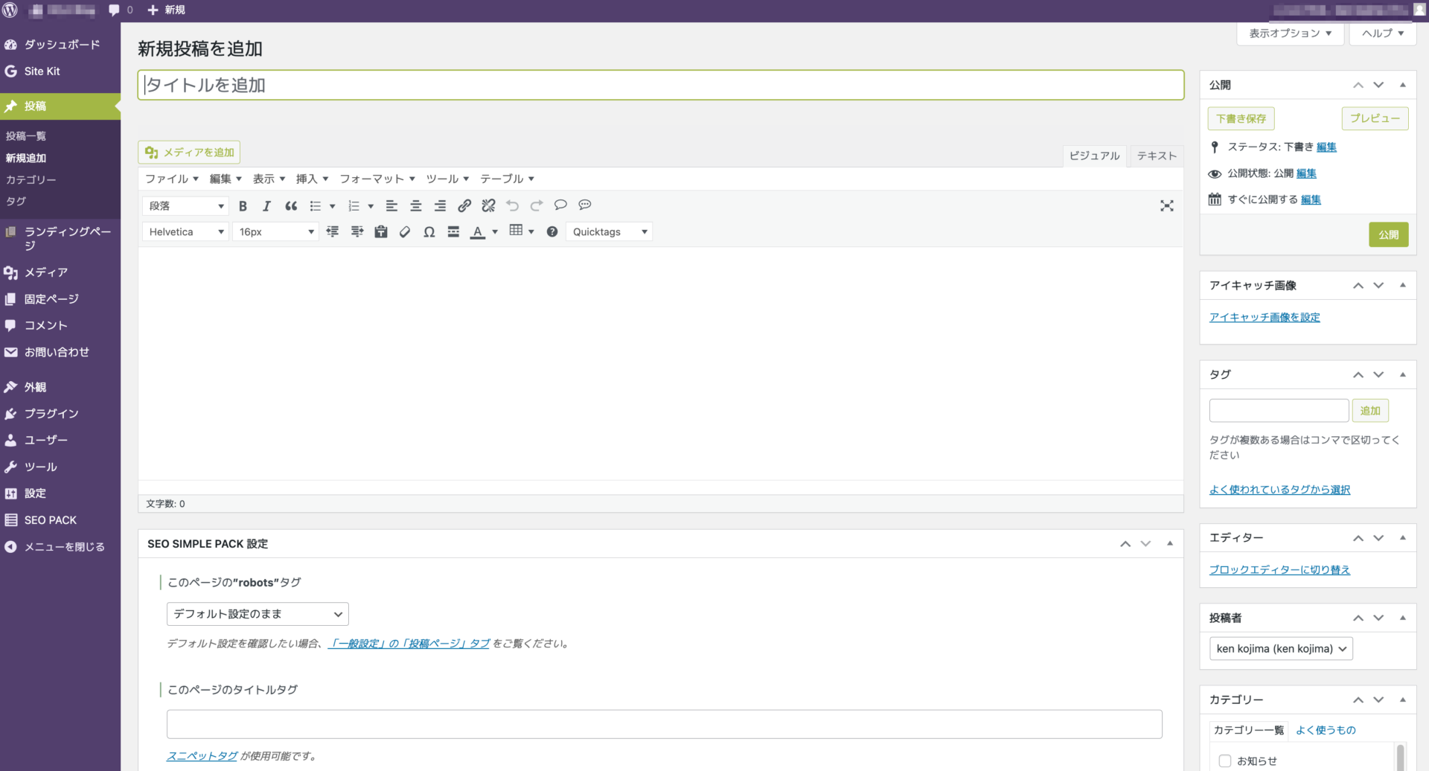This screenshot has width=1429, height=771.
Task: Open the ファイル editor menu
Action: (x=172, y=179)
